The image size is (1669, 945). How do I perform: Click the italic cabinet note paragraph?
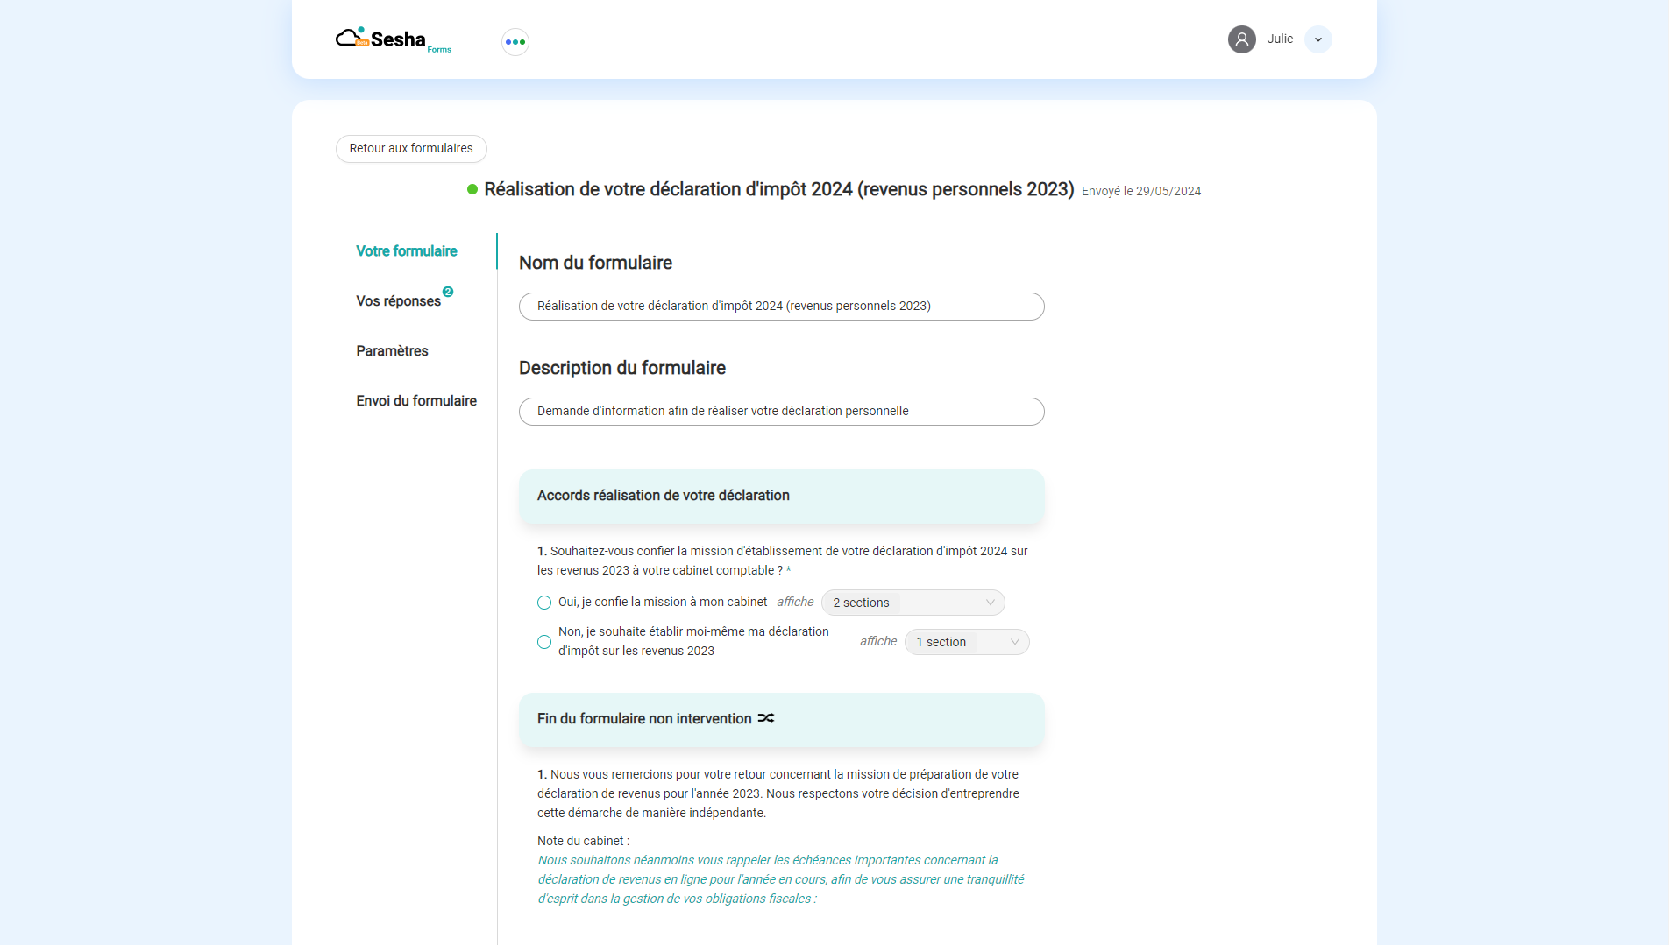tap(781, 880)
